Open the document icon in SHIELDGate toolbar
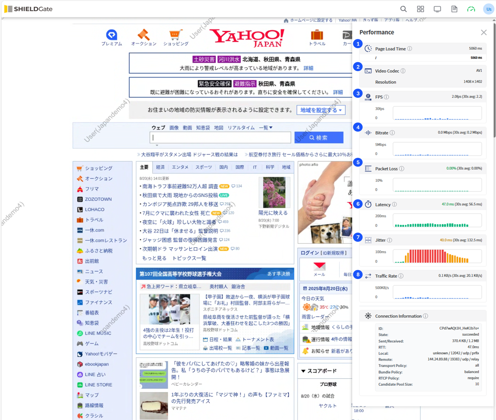 click(x=454, y=9)
